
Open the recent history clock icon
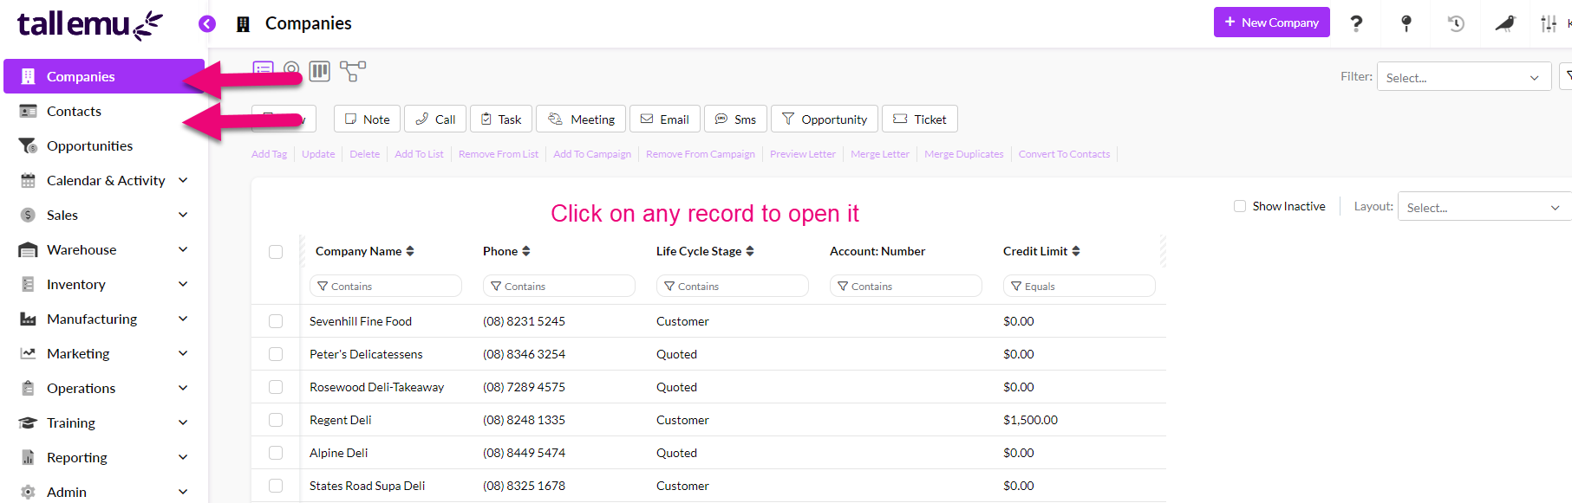coord(1456,23)
